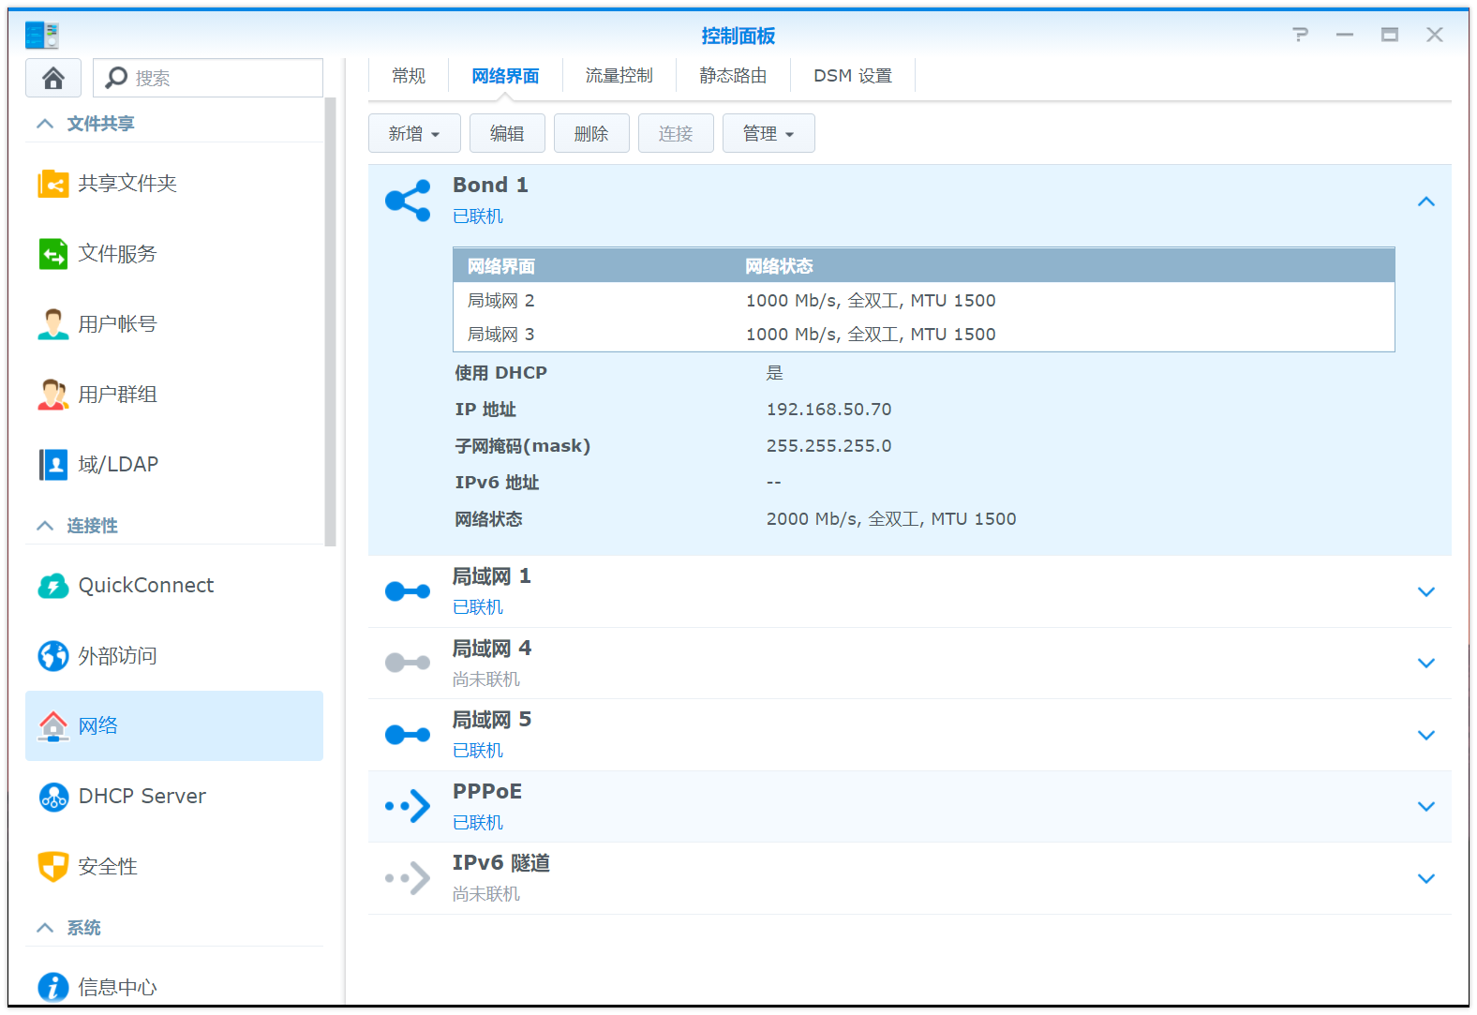Image resolution: width=1477 pixels, height=1015 pixels.
Task: Expand the 局域网 1 interface details
Action: click(x=1425, y=592)
